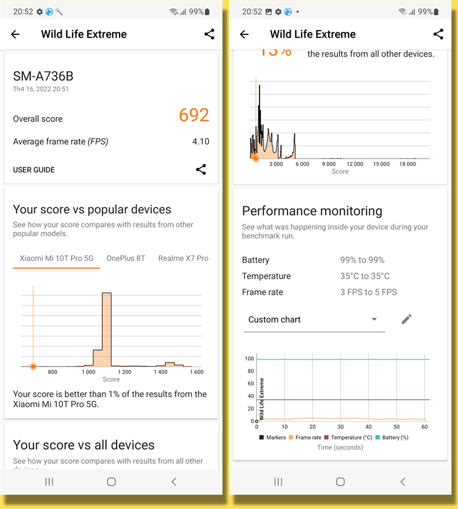Tap the back arrow on the right screen
458x509 pixels.
tap(244, 34)
